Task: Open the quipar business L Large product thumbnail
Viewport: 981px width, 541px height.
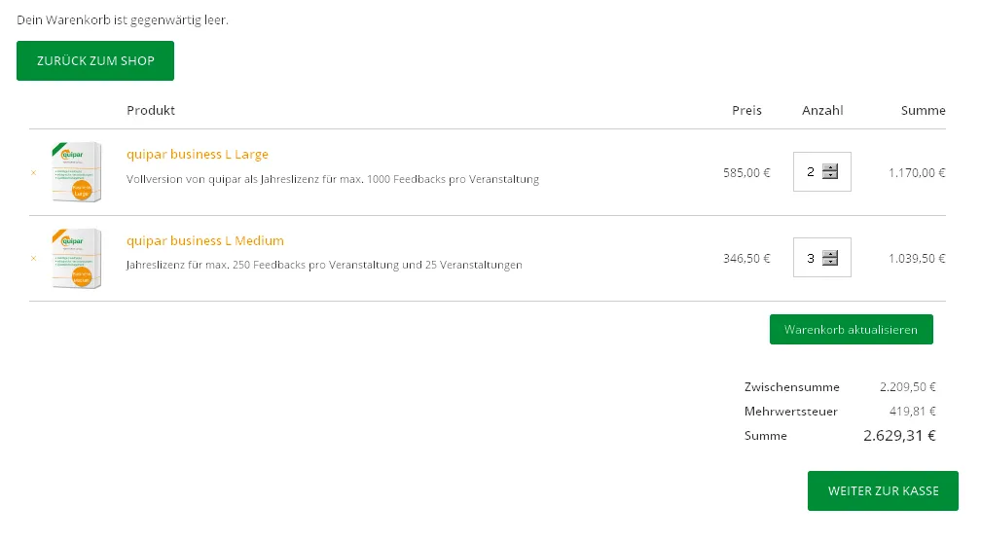Action: (76, 172)
